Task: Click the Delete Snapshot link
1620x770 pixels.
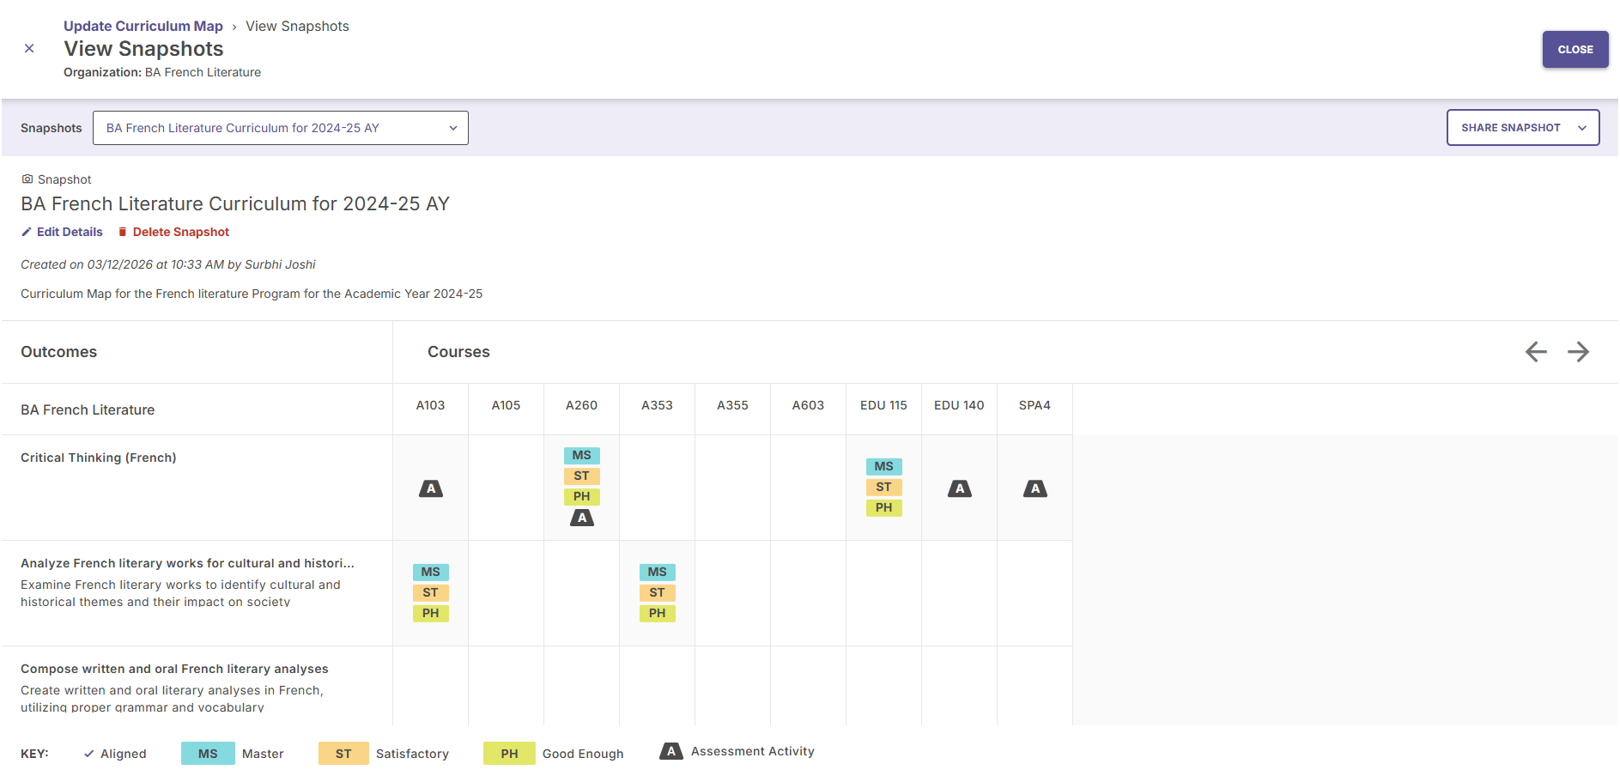Action: (181, 233)
